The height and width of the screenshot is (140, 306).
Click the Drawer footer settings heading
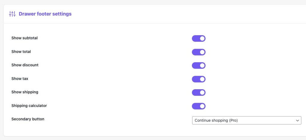click(45, 14)
